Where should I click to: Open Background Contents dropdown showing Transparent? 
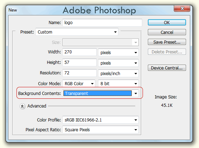(x=101, y=93)
